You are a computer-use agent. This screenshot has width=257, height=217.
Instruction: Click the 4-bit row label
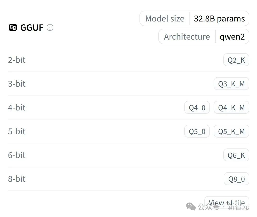pos(17,108)
